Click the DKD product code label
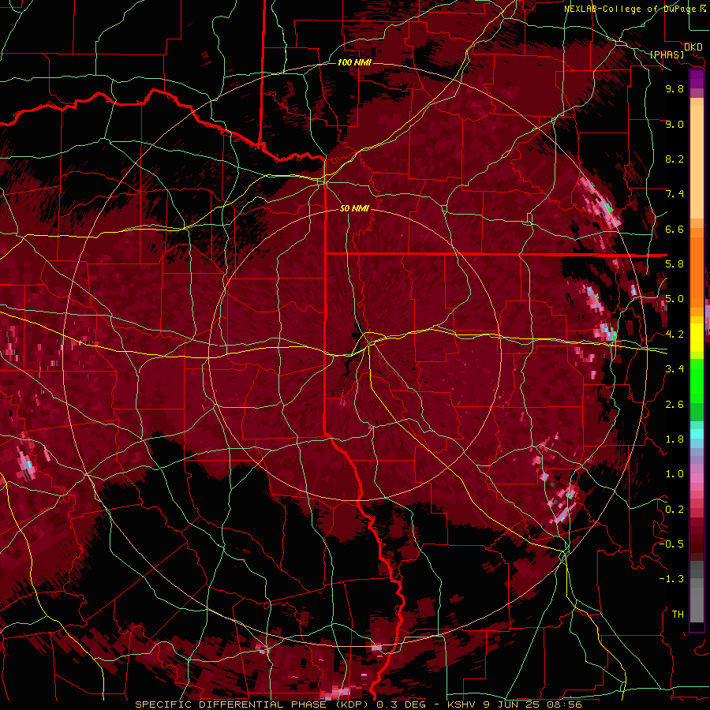 (693, 47)
